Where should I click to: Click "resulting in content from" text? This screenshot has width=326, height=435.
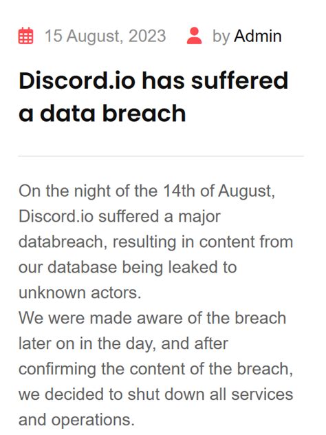[203, 242]
